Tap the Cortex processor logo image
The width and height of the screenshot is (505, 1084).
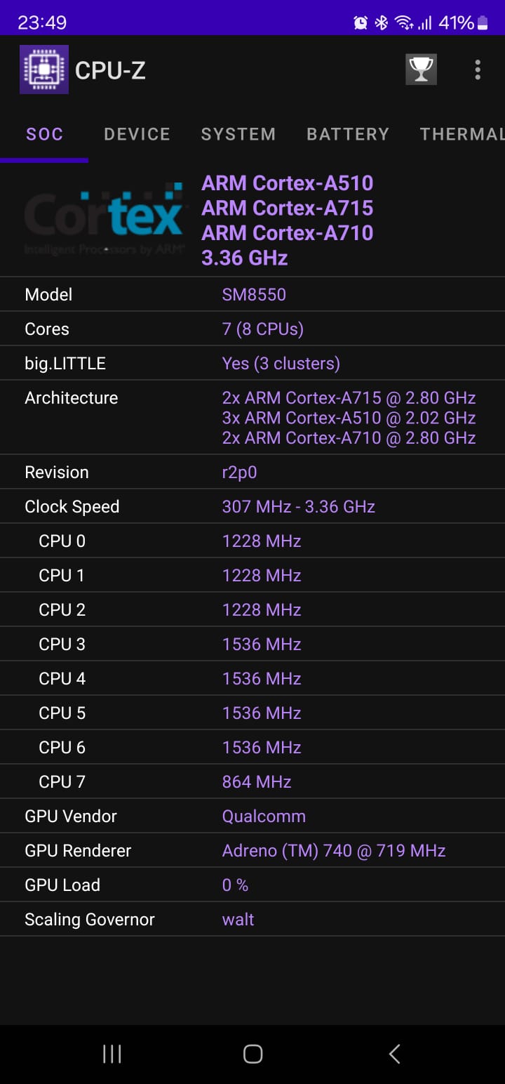click(105, 219)
